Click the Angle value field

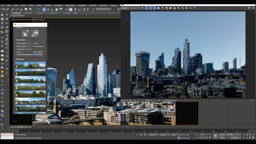point(40,52)
